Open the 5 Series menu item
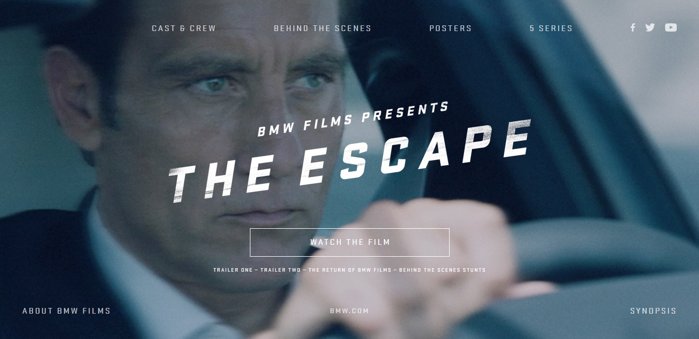Image resolution: width=699 pixels, height=339 pixels. click(551, 28)
